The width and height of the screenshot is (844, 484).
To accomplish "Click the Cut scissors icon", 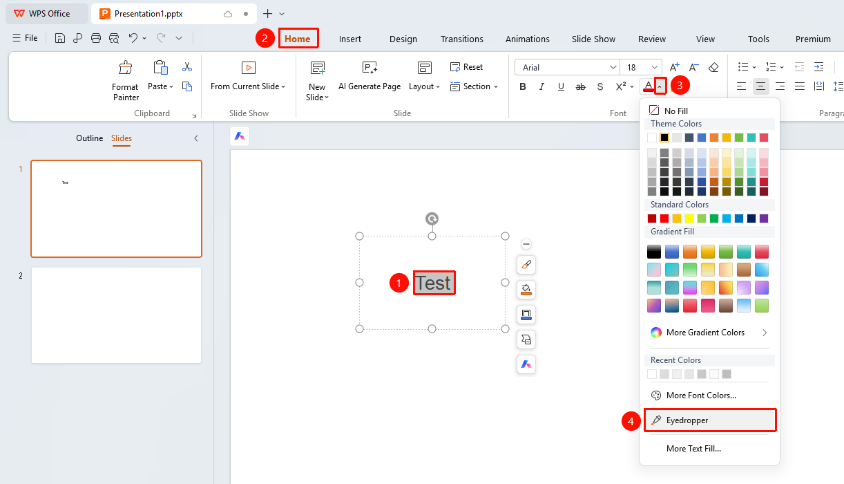I will point(187,67).
